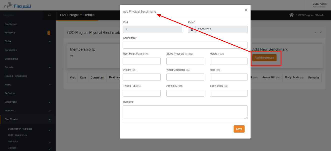This screenshot has height=151, width=331.
Task: Close the Physical Benchmark panel
Action: [x=321, y=32]
